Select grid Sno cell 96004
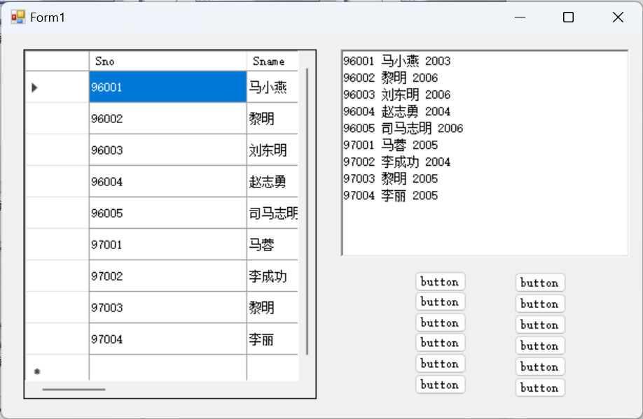The height and width of the screenshot is (419, 643). (167, 181)
